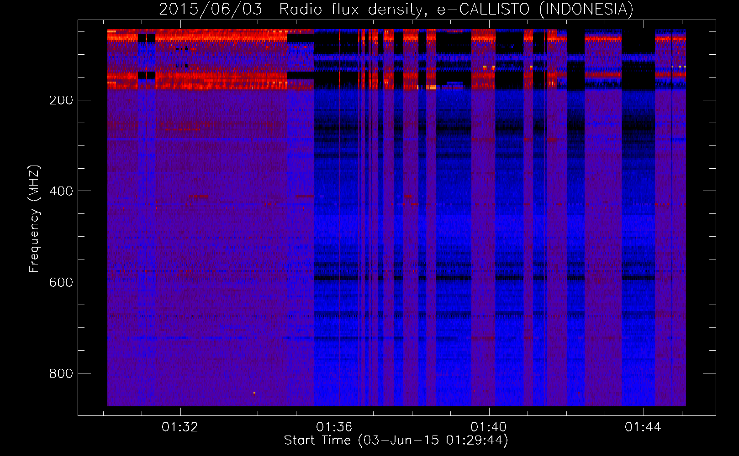Click the 'Start Time (03-Jun-15 01:29:44)' label
Screen dimensions: 739x456
tap(396, 440)
